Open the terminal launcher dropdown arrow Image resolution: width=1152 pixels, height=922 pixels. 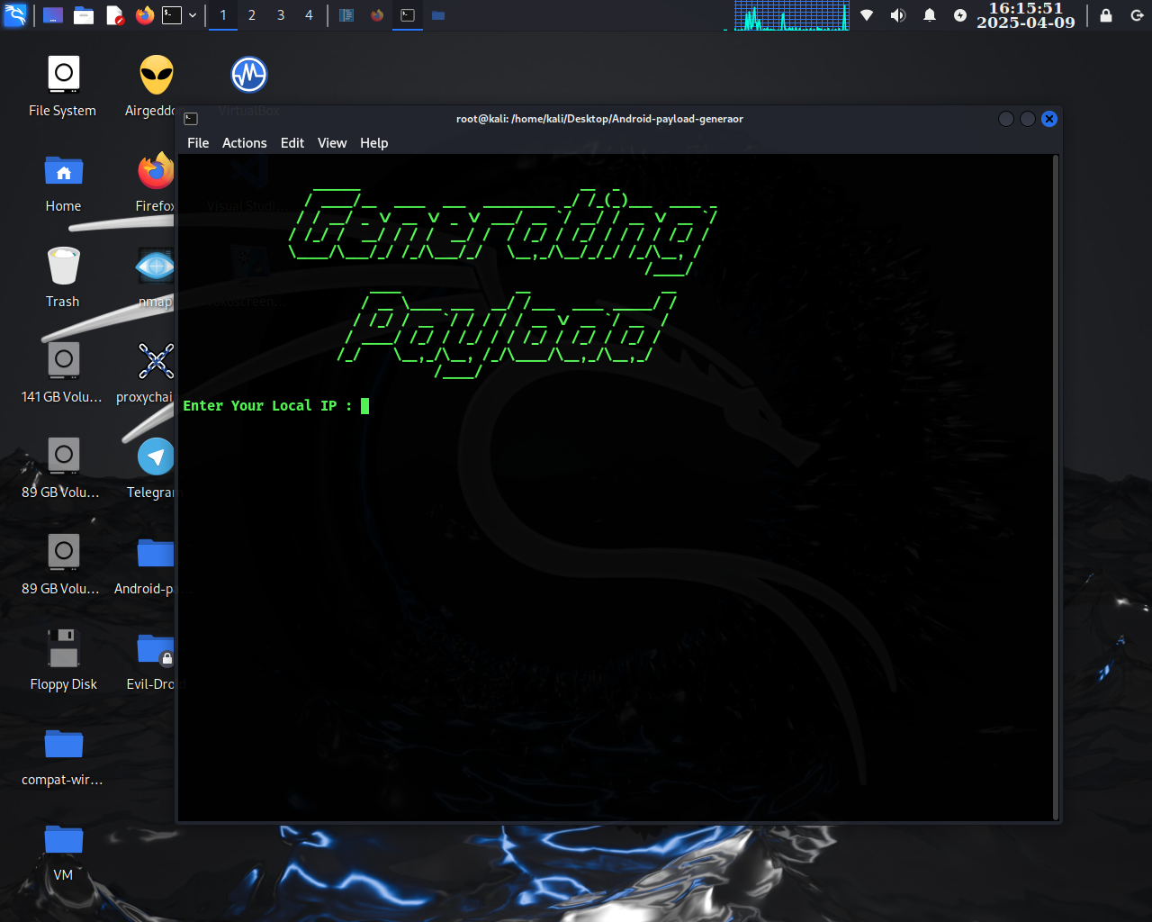(192, 14)
